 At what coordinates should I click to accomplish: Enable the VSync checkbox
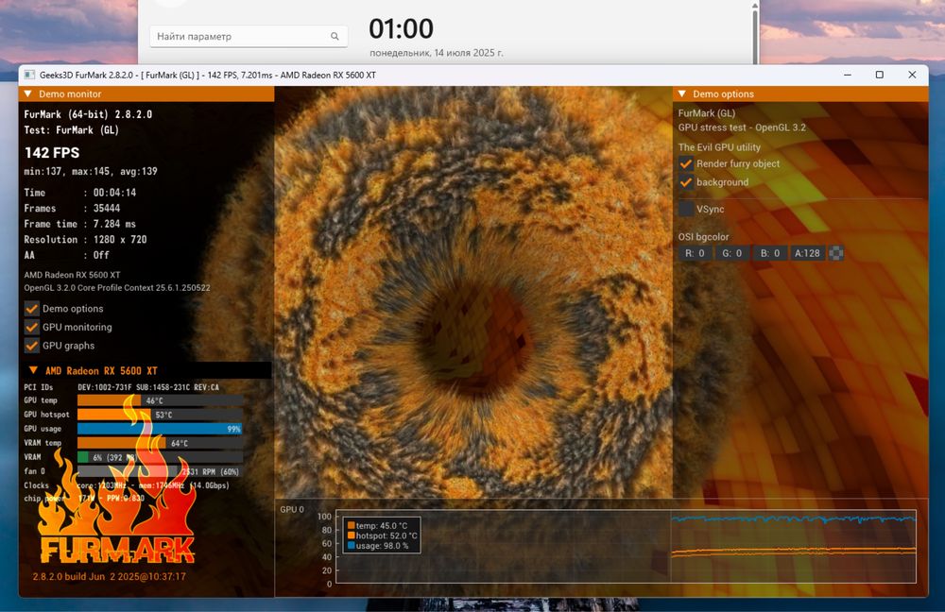686,209
